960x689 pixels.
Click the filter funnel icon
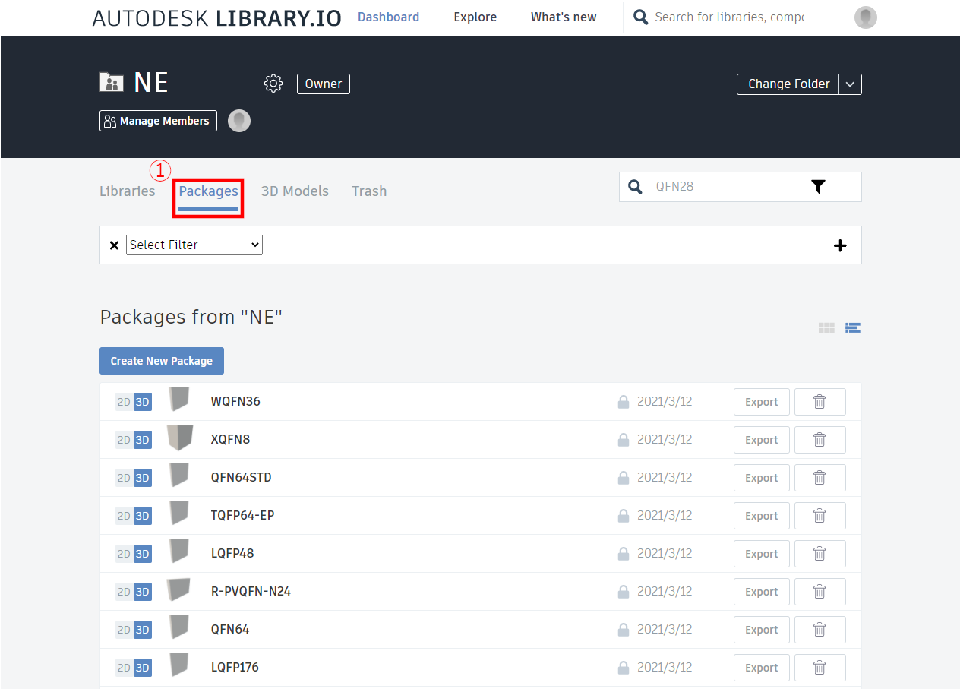(818, 187)
